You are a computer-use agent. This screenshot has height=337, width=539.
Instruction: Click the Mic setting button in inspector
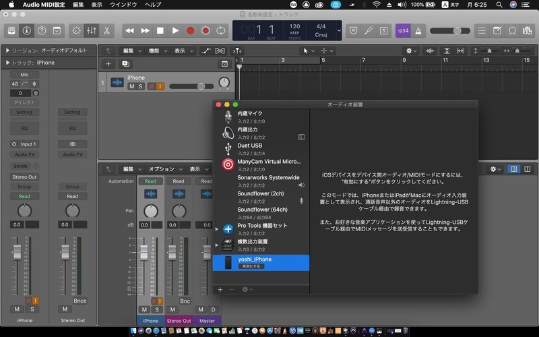point(24,74)
